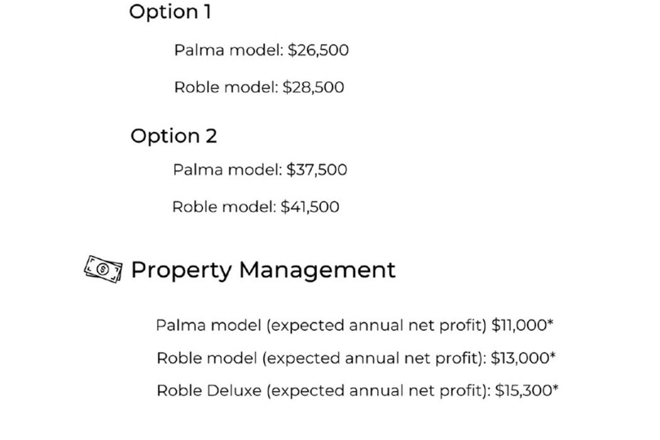This screenshot has height=440, width=660.
Task: Select Palma model $26,500 line
Action: [261, 50]
